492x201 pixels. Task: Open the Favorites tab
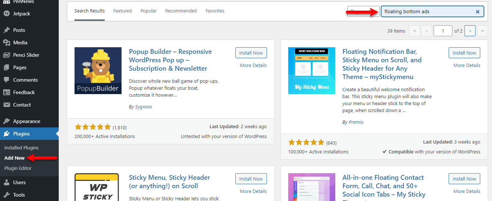pos(215,11)
